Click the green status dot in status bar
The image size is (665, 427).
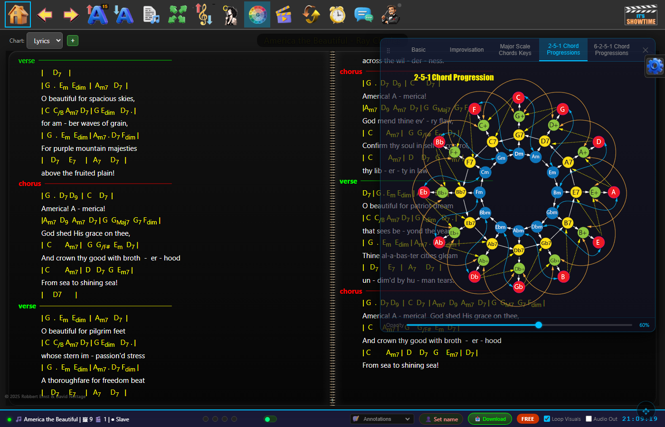9,419
